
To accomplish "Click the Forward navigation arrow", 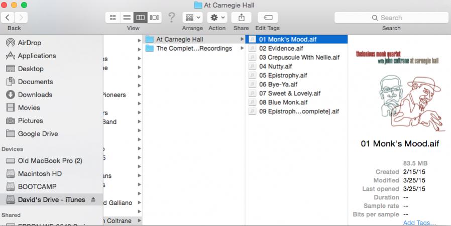I will (21, 18).
